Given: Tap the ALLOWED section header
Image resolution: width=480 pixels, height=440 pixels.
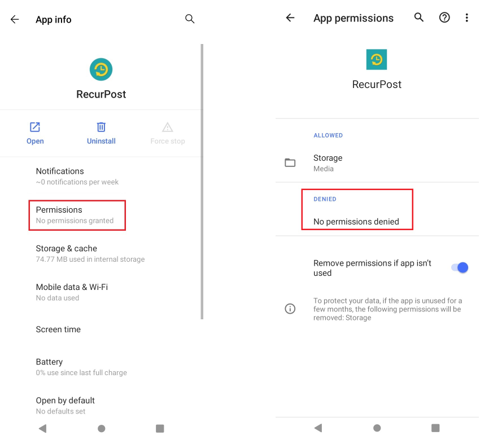Looking at the screenshot, I should tap(328, 135).
